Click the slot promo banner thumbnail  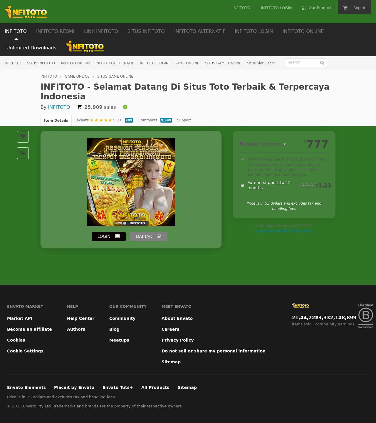click(x=131, y=182)
